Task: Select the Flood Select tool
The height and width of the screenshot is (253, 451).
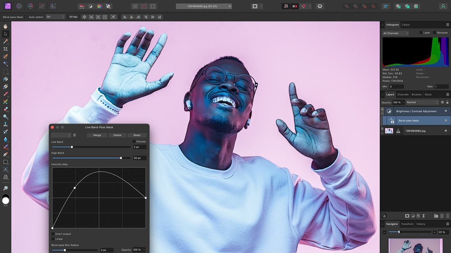Action: tap(5, 64)
